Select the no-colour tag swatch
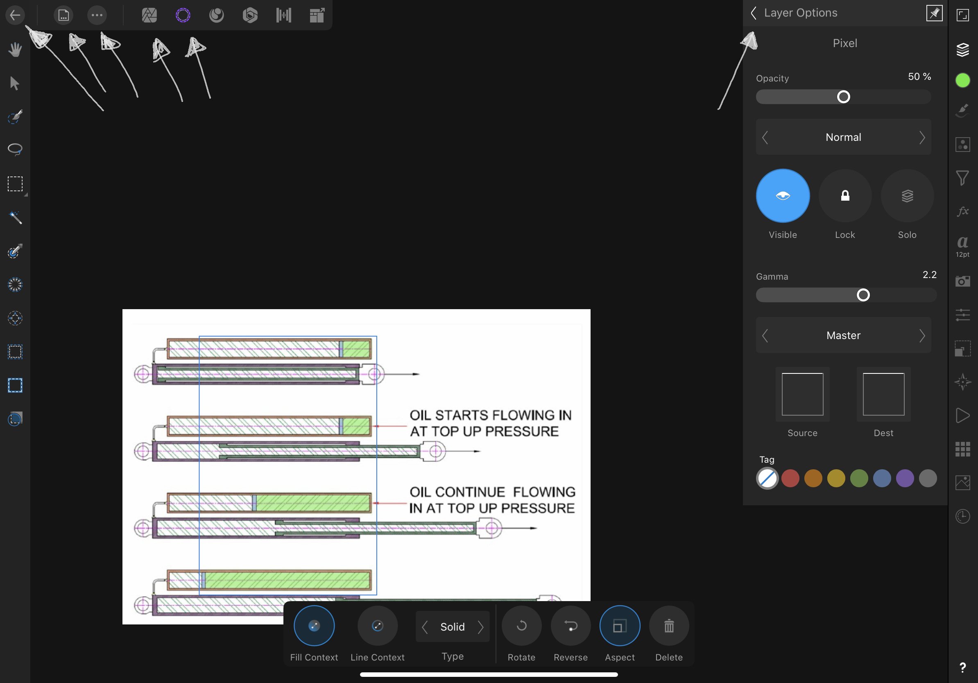Viewport: 978px width, 683px height. [x=767, y=478]
